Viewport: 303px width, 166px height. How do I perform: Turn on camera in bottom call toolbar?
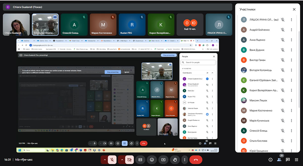coord(130,160)
